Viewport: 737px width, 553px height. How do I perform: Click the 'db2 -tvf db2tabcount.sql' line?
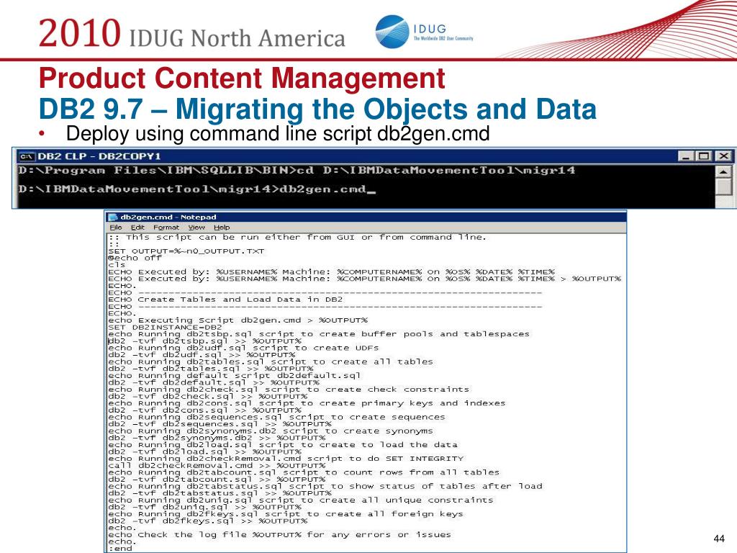(x=217, y=480)
